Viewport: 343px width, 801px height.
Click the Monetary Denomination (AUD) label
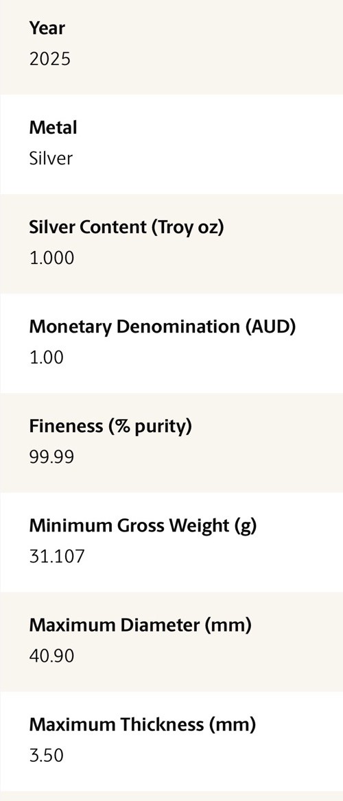pyautogui.click(x=163, y=326)
